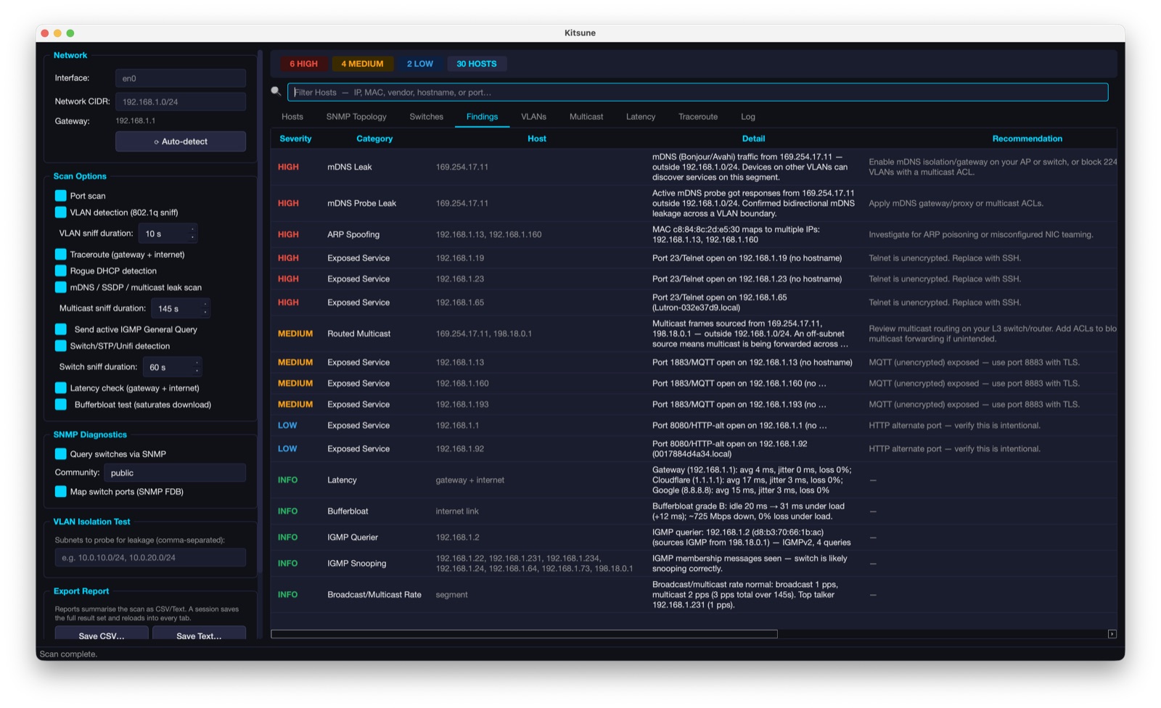The width and height of the screenshot is (1161, 708).
Task: Sort by Detail column header
Action: click(x=753, y=139)
